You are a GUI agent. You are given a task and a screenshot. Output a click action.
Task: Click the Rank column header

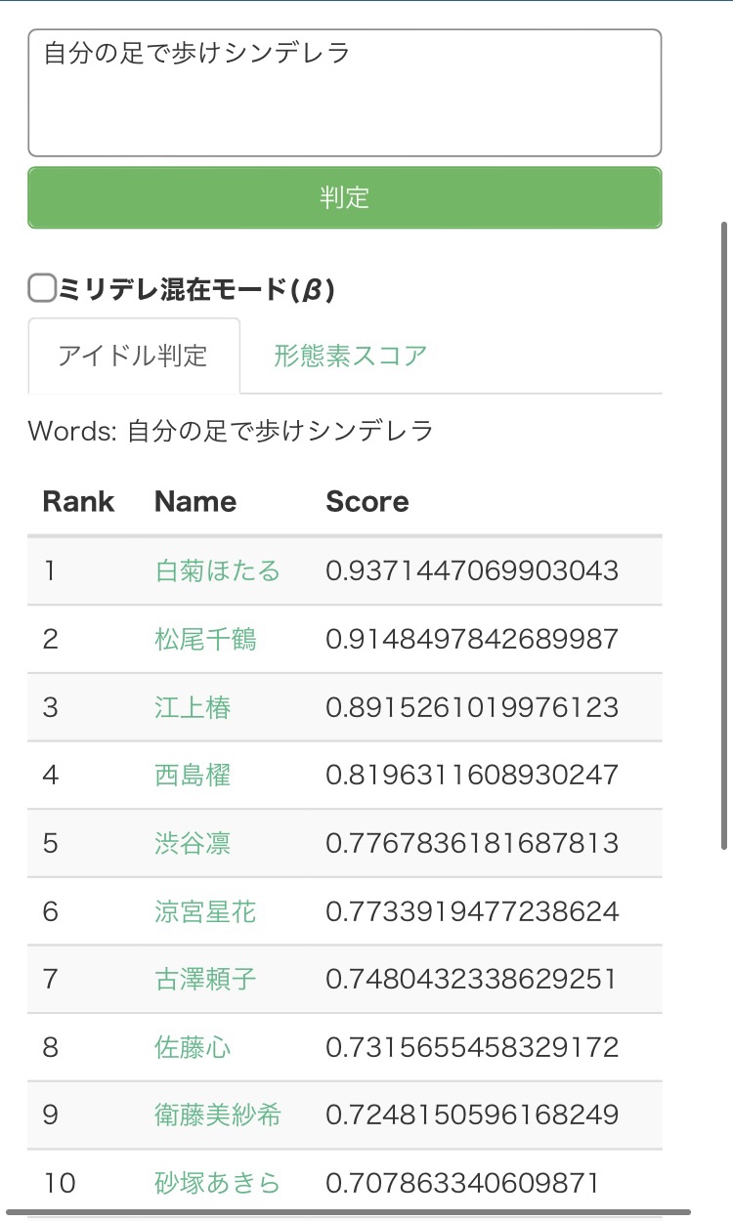pyautogui.click(x=79, y=501)
